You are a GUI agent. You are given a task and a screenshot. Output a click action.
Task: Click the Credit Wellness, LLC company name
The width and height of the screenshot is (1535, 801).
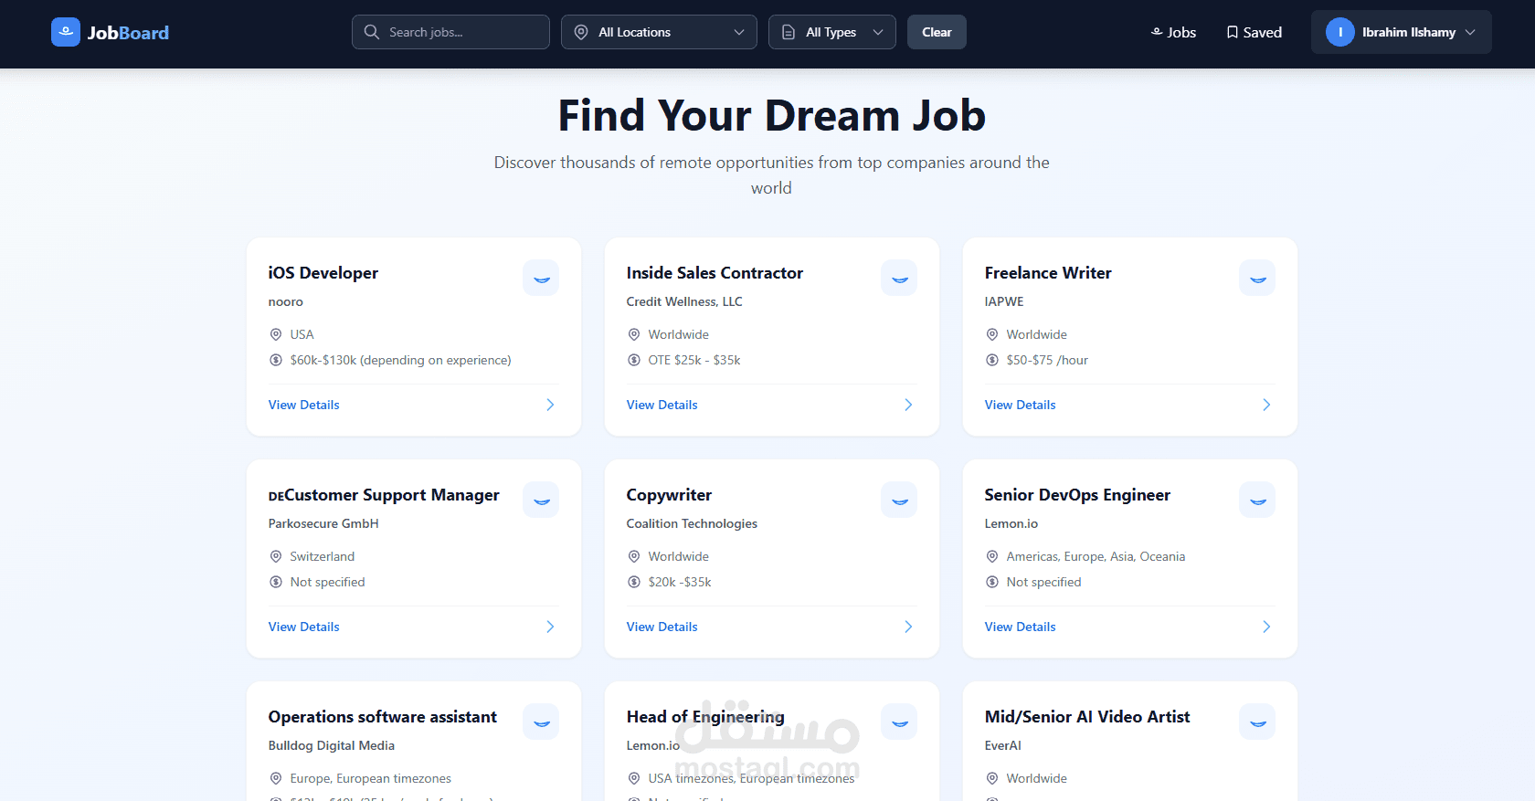[684, 301]
